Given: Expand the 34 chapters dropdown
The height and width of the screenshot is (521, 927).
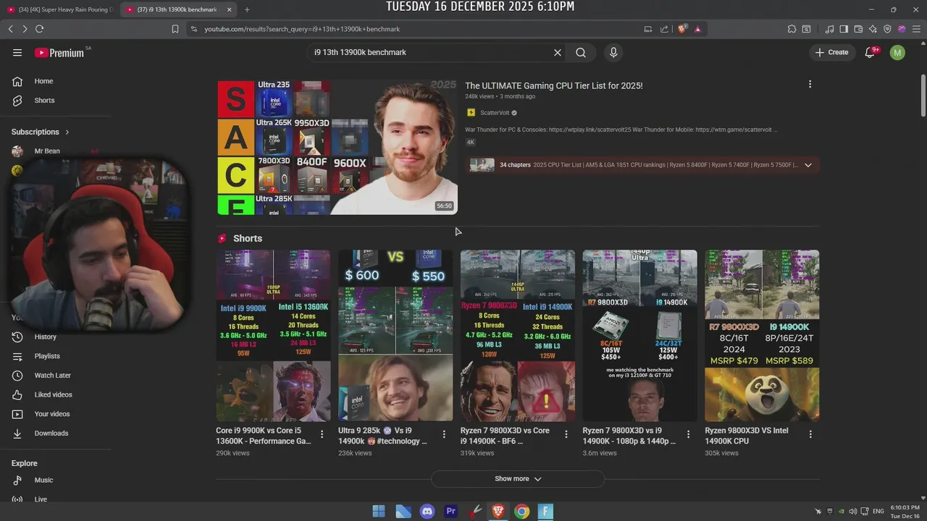Looking at the screenshot, I should pos(808,165).
